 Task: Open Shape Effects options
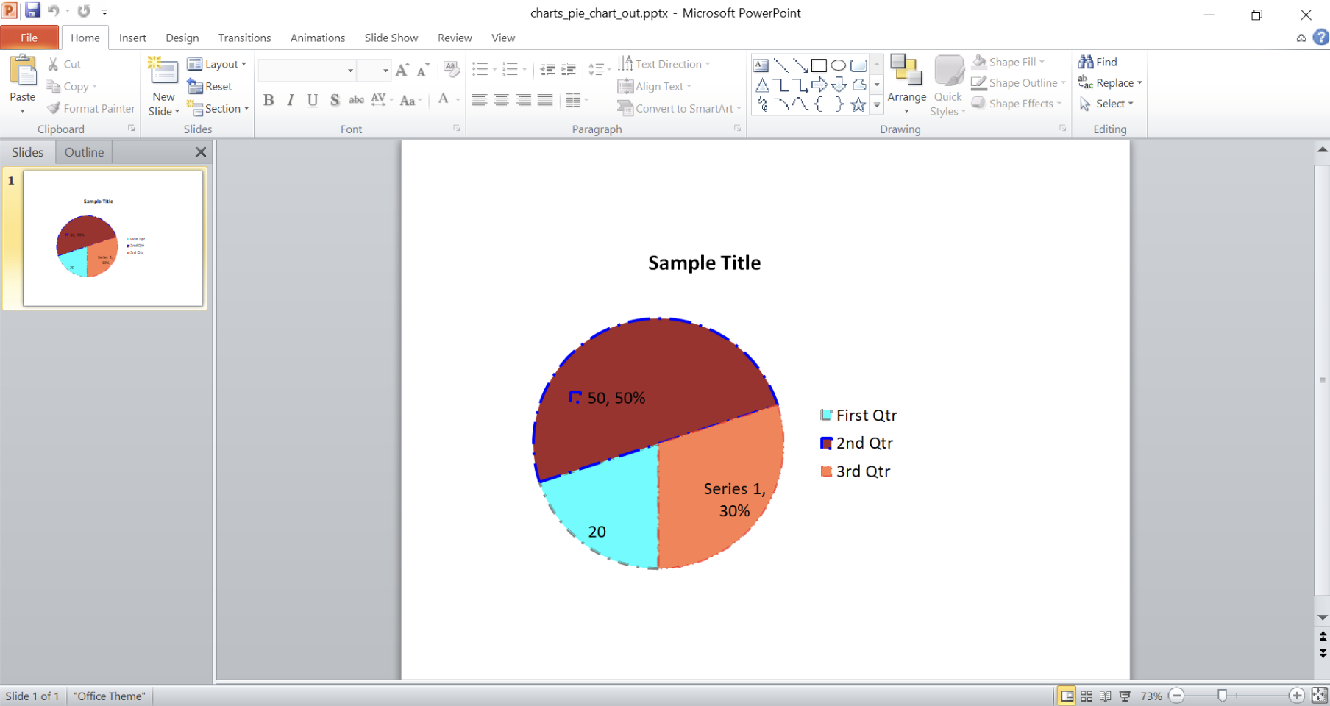[1017, 104]
